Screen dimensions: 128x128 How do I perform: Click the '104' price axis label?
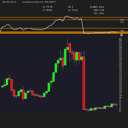click(x=120, y=97)
